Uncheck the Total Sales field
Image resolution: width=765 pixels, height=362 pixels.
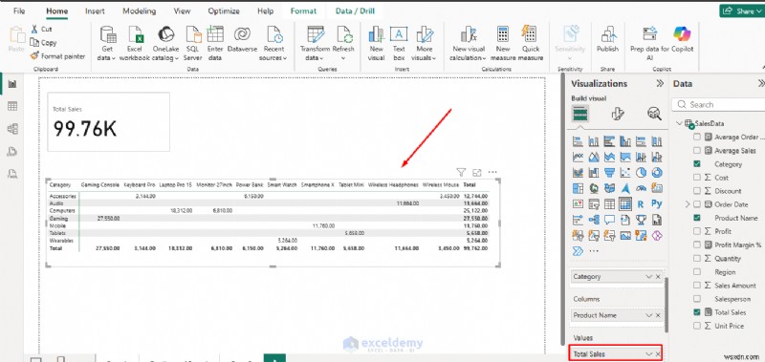pos(697,312)
